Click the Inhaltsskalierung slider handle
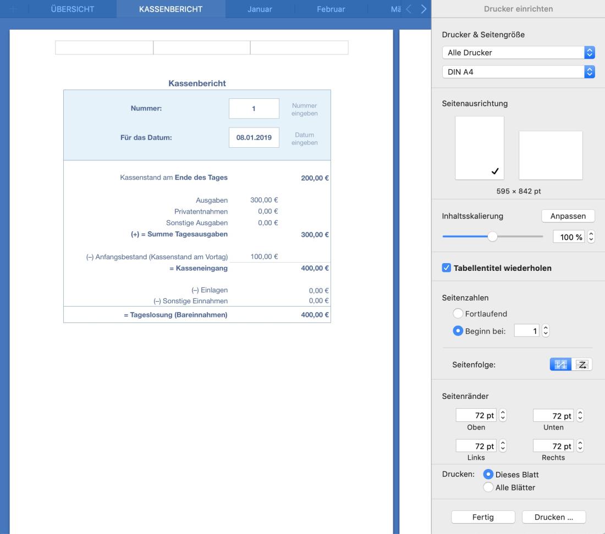605x534 pixels. coord(492,237)
